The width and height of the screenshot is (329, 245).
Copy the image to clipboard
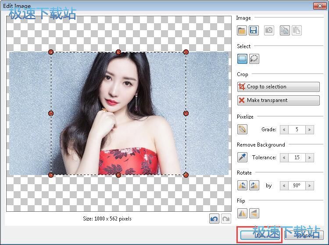[285, 31]
